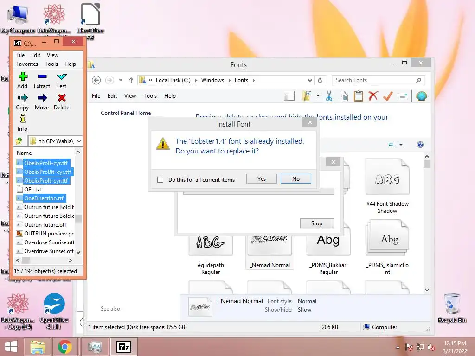
Task: Click the change view icon in Fonts window
Action: click(x=391, y=145)
